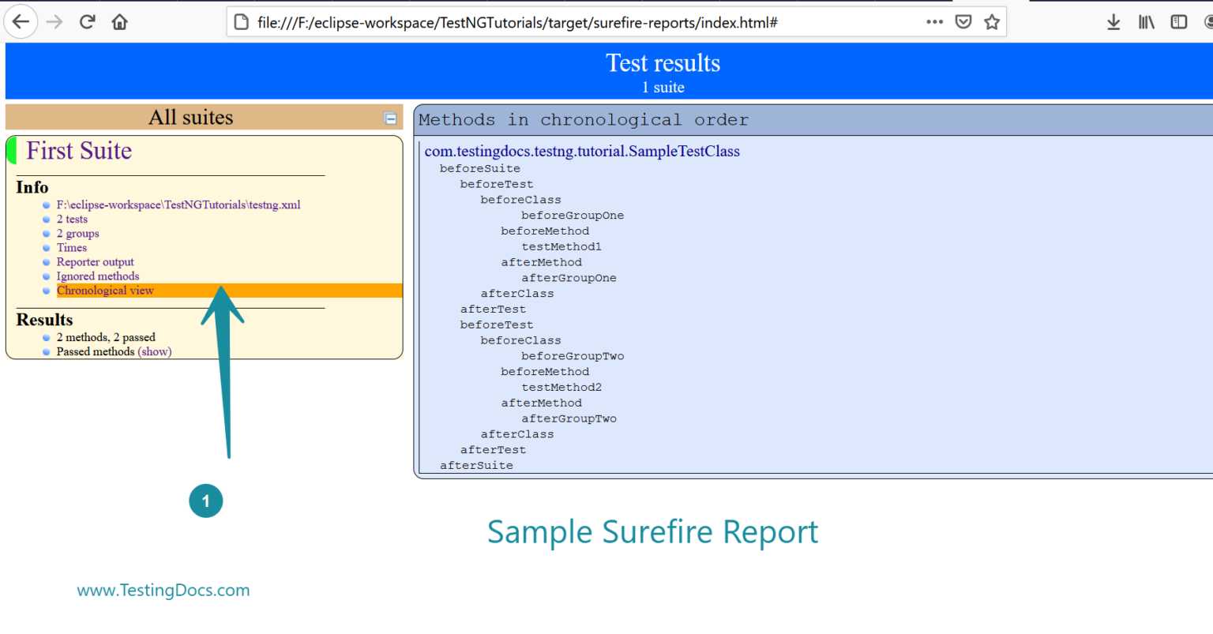Click the beforeGroupOne method entry
The height and width of the screenshot is (634, 1213).
(x=573, y=216)
